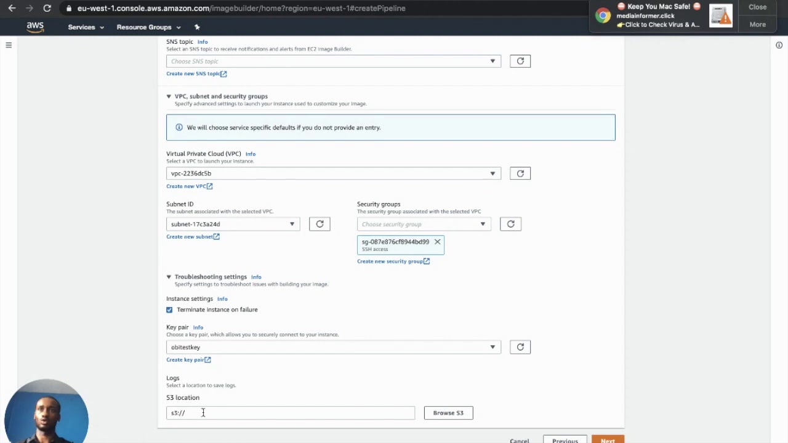The height and width of the screenshot is (443, 788).
Task: Click Create new VPC link
Action: click(189, 186)
